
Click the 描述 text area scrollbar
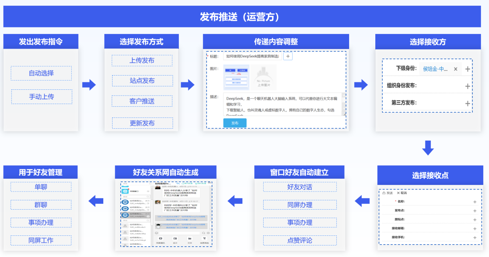[x=343, y=104]
